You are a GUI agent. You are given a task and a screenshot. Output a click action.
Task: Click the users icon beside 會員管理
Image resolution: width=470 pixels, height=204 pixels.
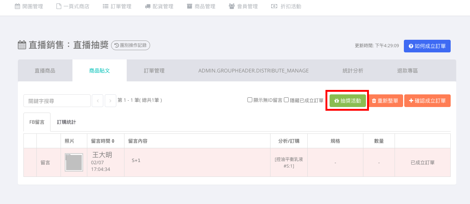[x=232, y=6]
